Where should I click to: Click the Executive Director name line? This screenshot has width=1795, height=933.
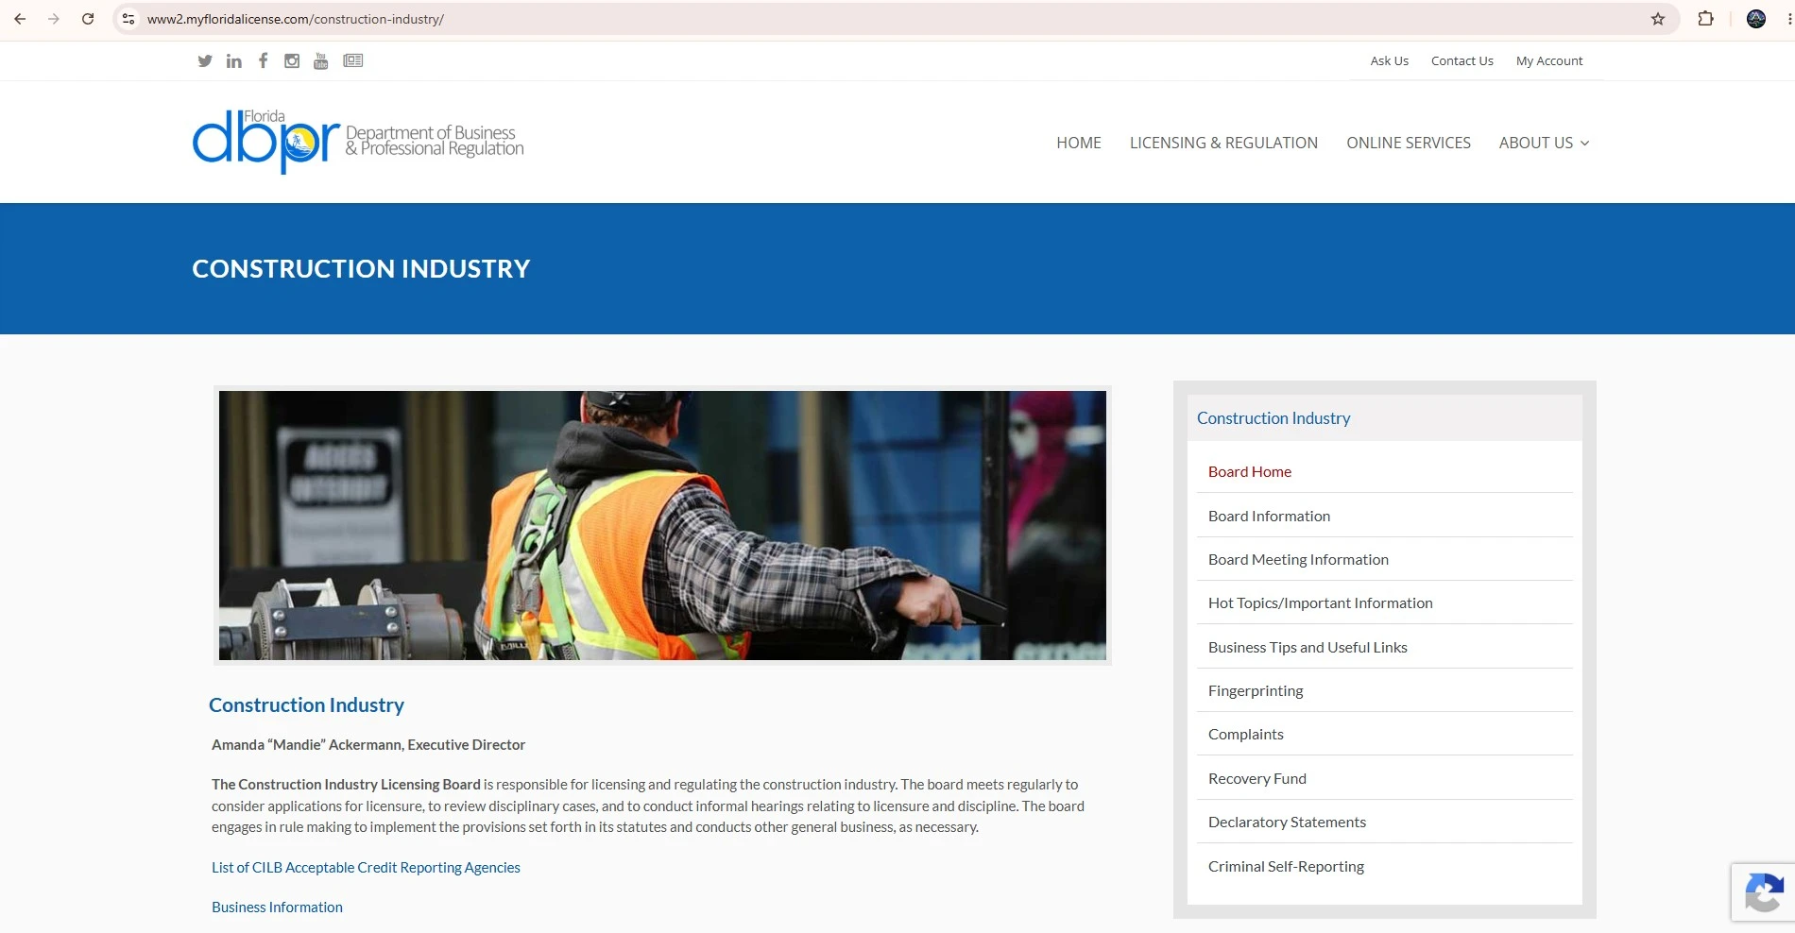pyautogui.click(x=368, y=744)
